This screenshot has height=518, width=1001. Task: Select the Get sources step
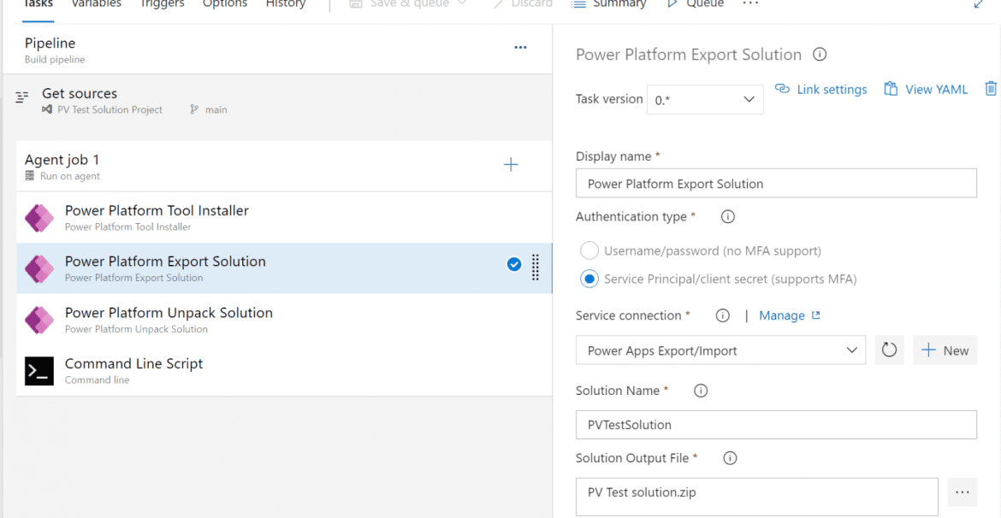[277, 101]
